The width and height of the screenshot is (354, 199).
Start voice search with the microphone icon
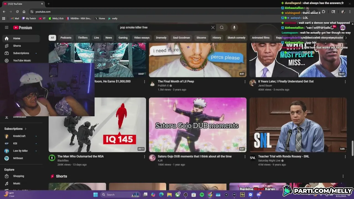(234, 27)
